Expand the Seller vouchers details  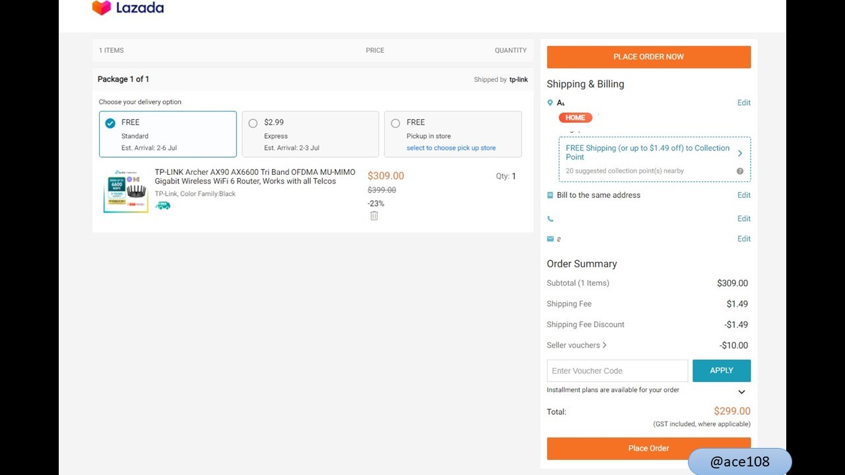point(577,345)
